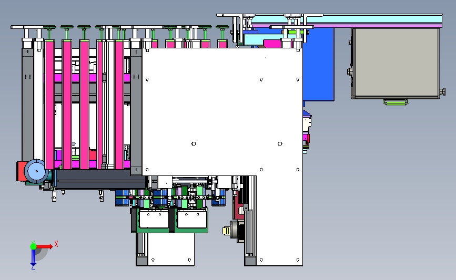Select the large white cover plate
456x280 pixels.
222,112
